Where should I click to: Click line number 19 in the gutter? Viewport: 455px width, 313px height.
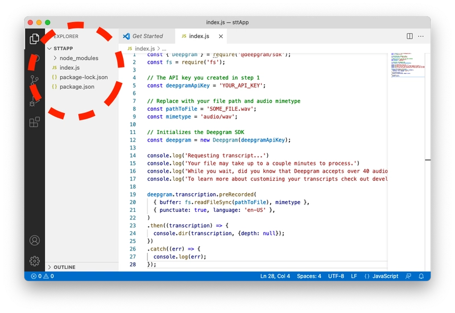pos(133,194)
